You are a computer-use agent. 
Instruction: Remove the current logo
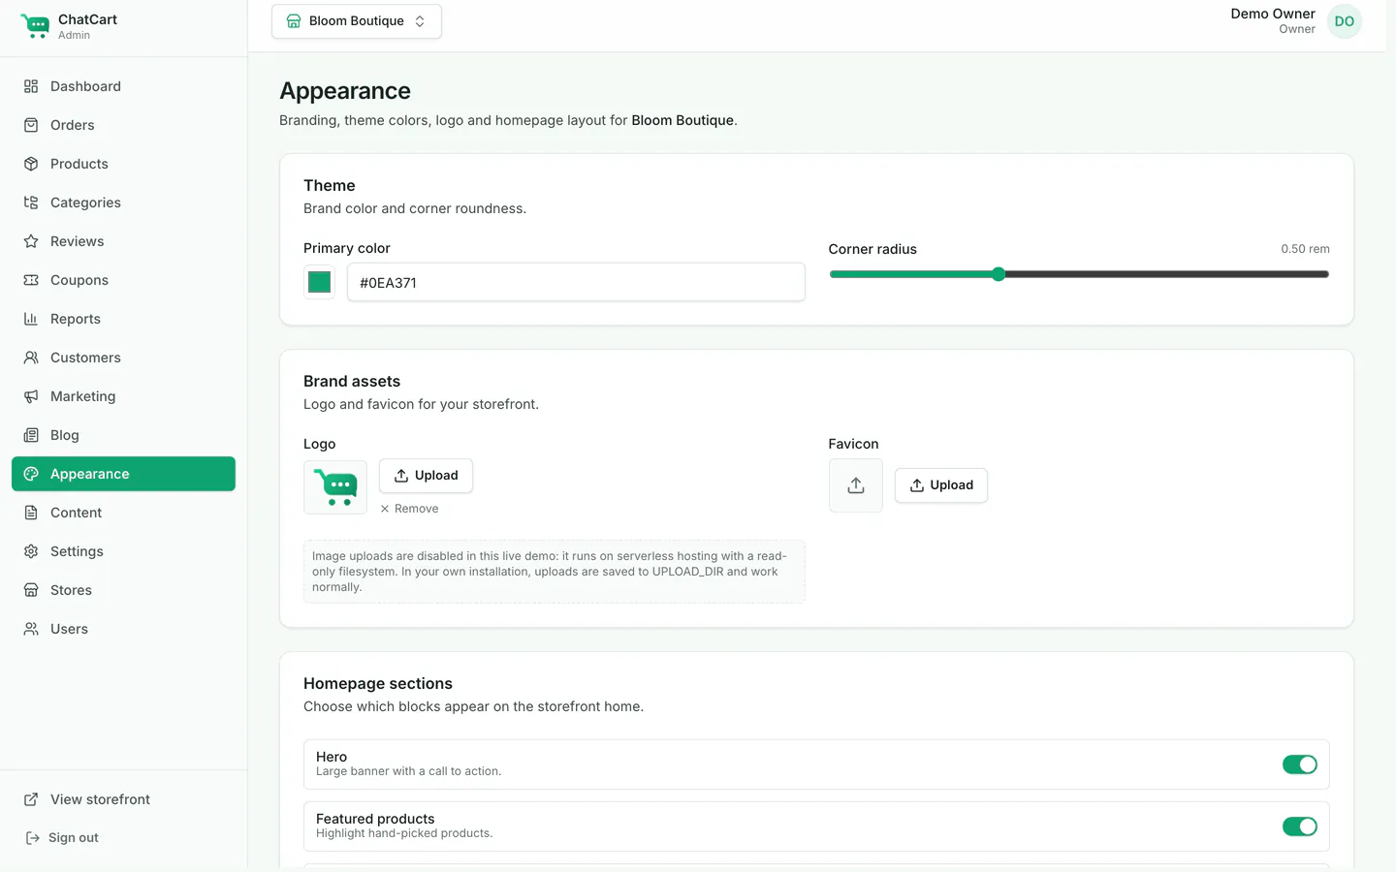[x=409, y=509]
